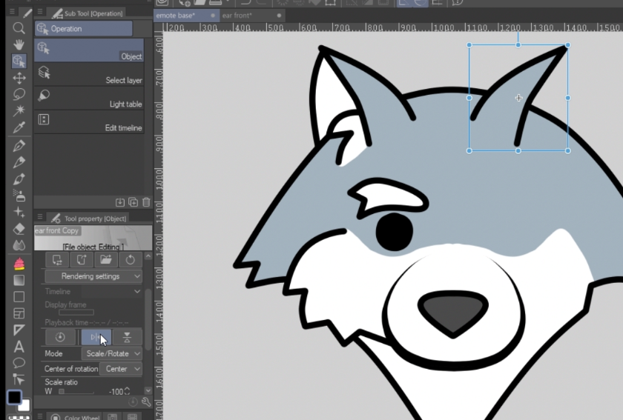623x420 pixels.
Task: Toggle the flip vertical button
Action: pos(127,337)
